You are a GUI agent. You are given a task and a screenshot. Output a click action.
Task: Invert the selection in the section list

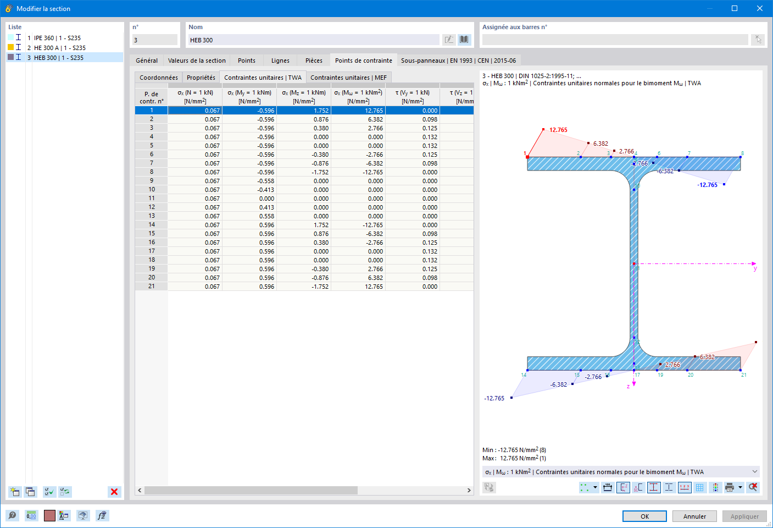coord(65,492)
